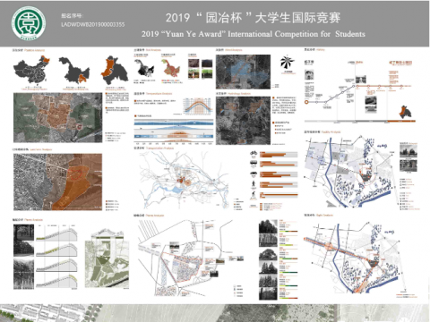Click the top-left soil profile photo
Screen dimensions: 430x322
point(193,64)
